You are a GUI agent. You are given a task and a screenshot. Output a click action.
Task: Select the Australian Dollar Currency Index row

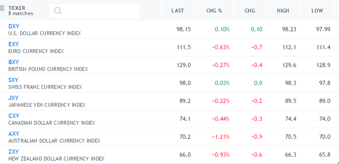pos(169,137)
